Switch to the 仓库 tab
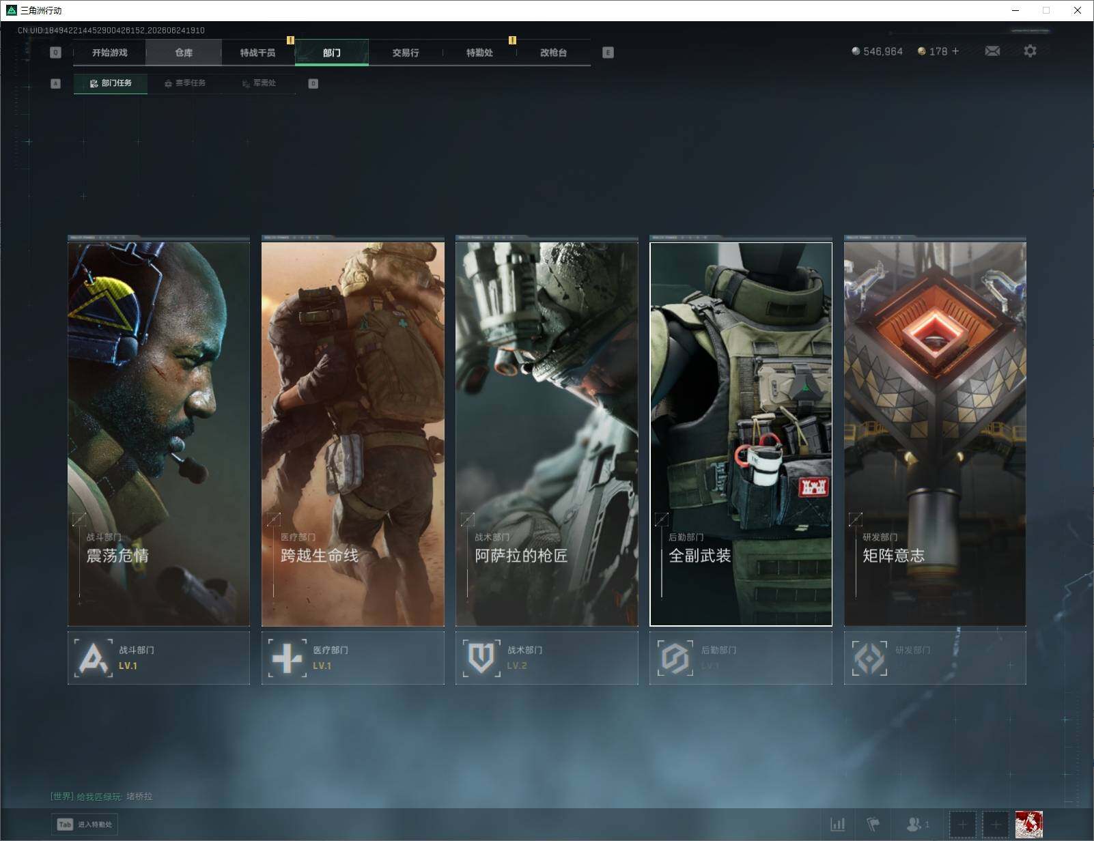This screenshot has width=1094, height=841. pos(184,53)
